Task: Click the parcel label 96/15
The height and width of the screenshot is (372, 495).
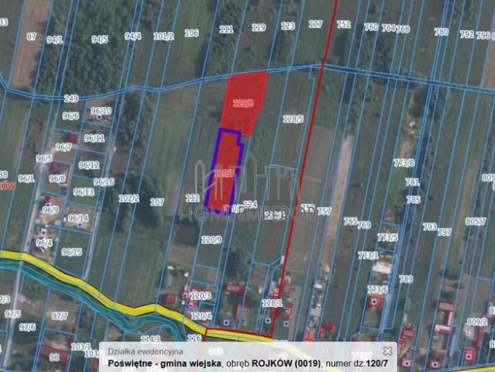Action: click(72, 252)
